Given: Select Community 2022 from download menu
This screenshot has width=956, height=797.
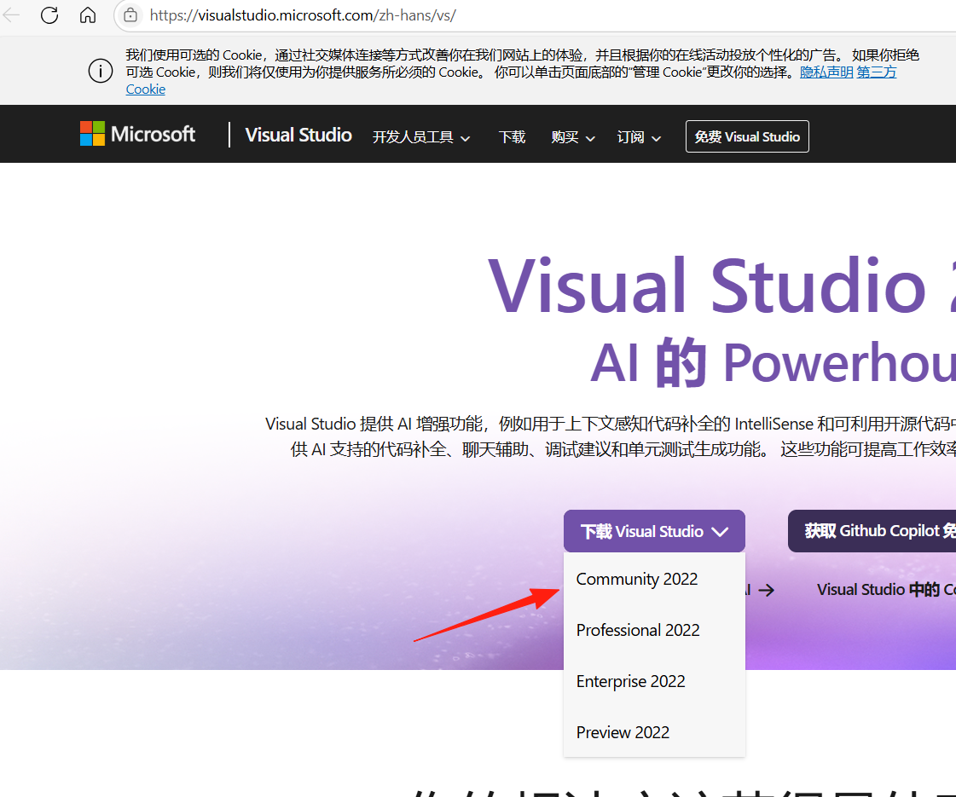Looking at the screenshot, I should coord(636,580).
